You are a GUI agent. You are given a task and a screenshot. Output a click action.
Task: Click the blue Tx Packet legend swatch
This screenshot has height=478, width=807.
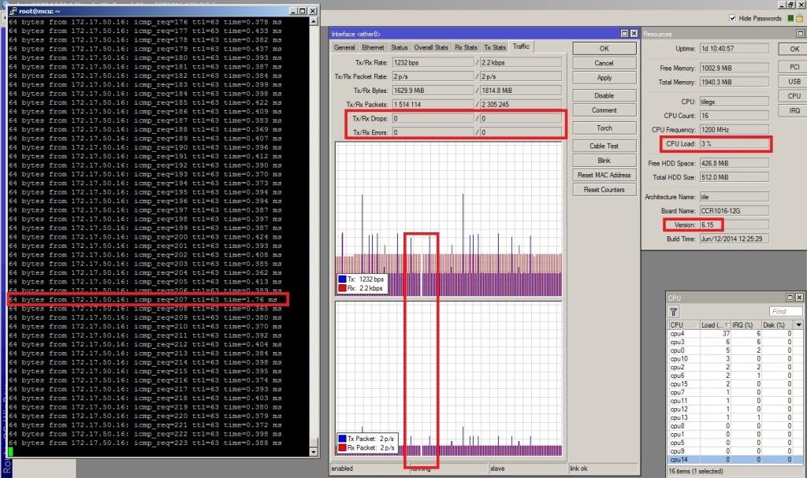[x=342, y=439]
